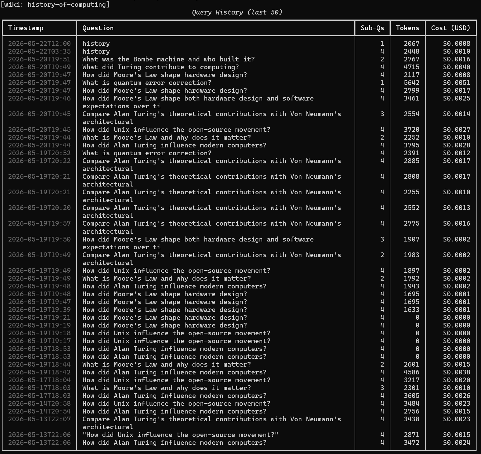This screenshot has height=454, width=481.
Task: Select timestamp 2026-05-19T19:50
Action: click(39, 239)
